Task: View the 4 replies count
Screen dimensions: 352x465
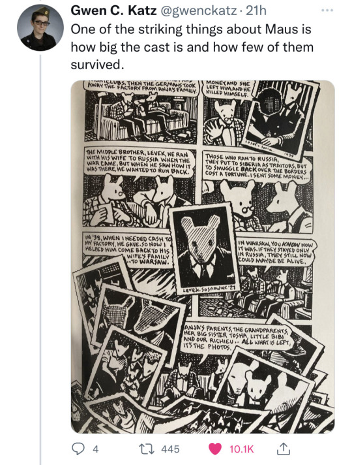Action: pyautogui.click(x=95, y=449)
